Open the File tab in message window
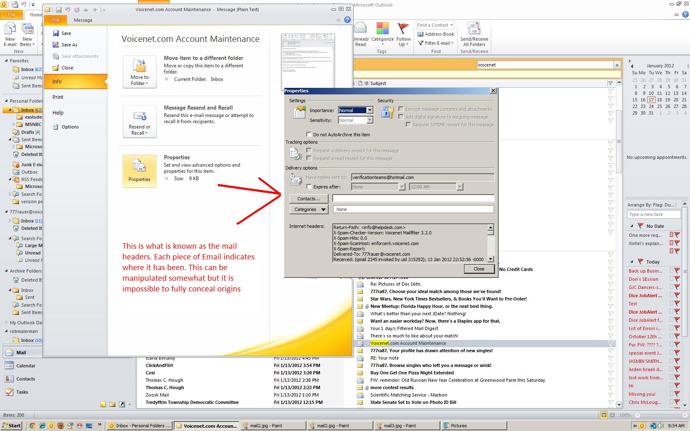 pyautogui.click(x=55, y=20)
